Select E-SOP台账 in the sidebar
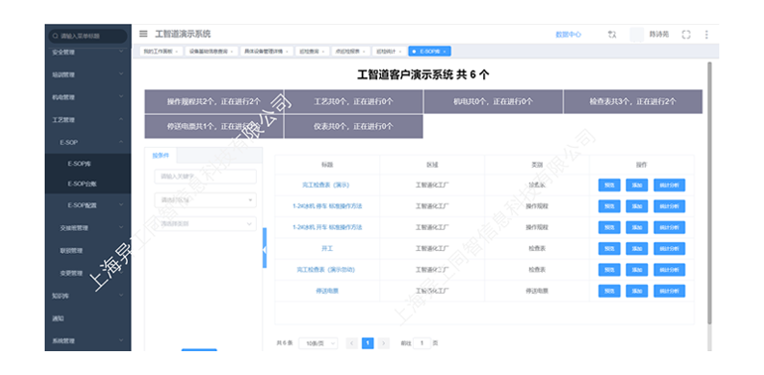Viewport: 764px width, 375px height. tap(81, 184)
